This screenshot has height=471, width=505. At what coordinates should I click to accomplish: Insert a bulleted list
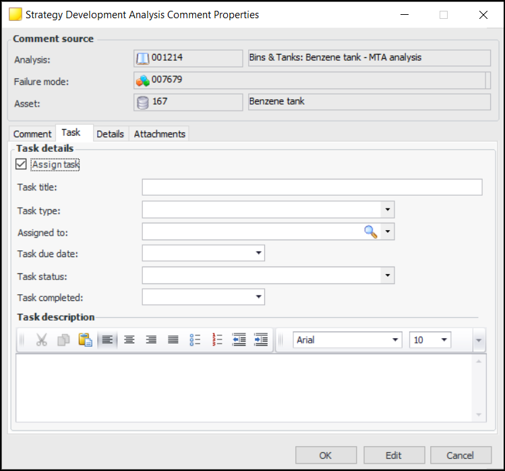click(x=195, y=340)
